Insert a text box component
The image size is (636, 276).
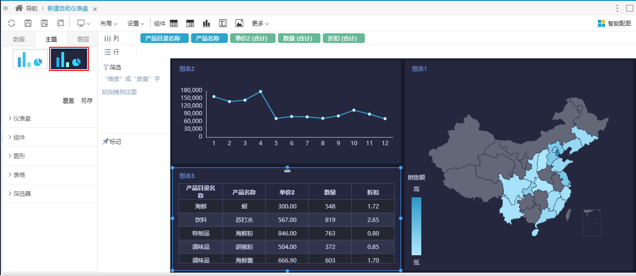coord(223,23)
